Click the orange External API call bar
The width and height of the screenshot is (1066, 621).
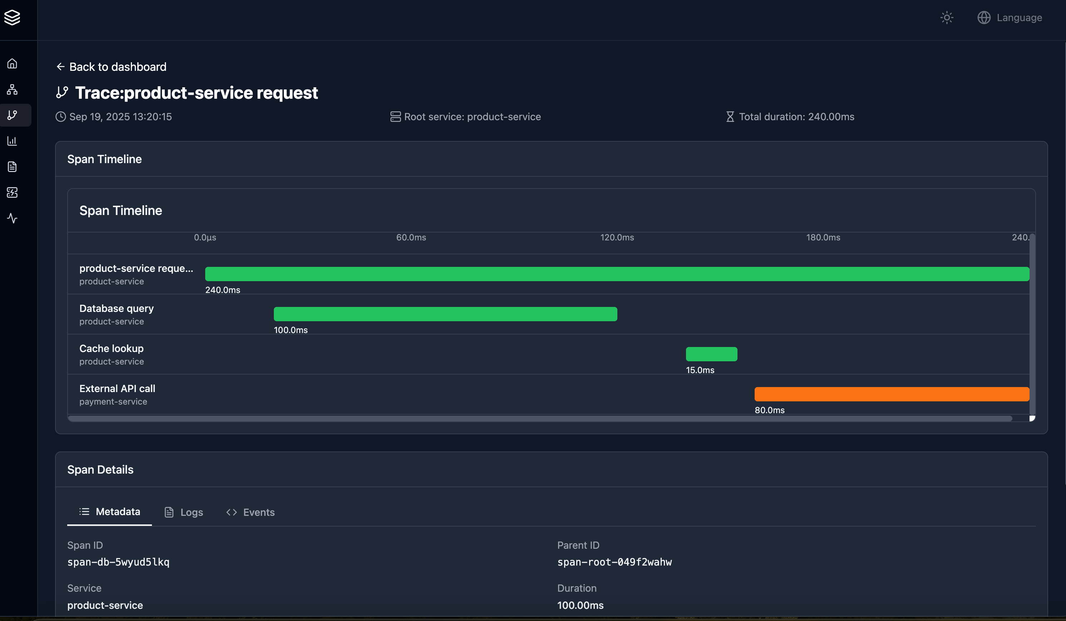coord(891,394)
